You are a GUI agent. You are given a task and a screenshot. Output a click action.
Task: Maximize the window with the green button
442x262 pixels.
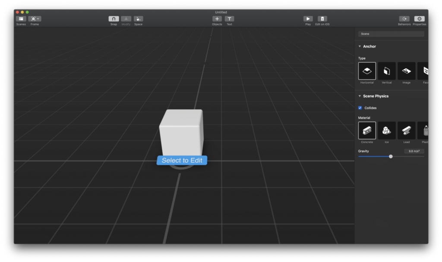pos(27,12)
